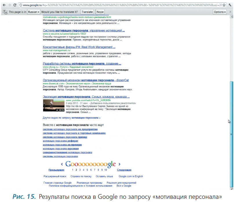Open the dissercat мотивации персонала result
234x202 pixels.
click(x=86, y=80)
